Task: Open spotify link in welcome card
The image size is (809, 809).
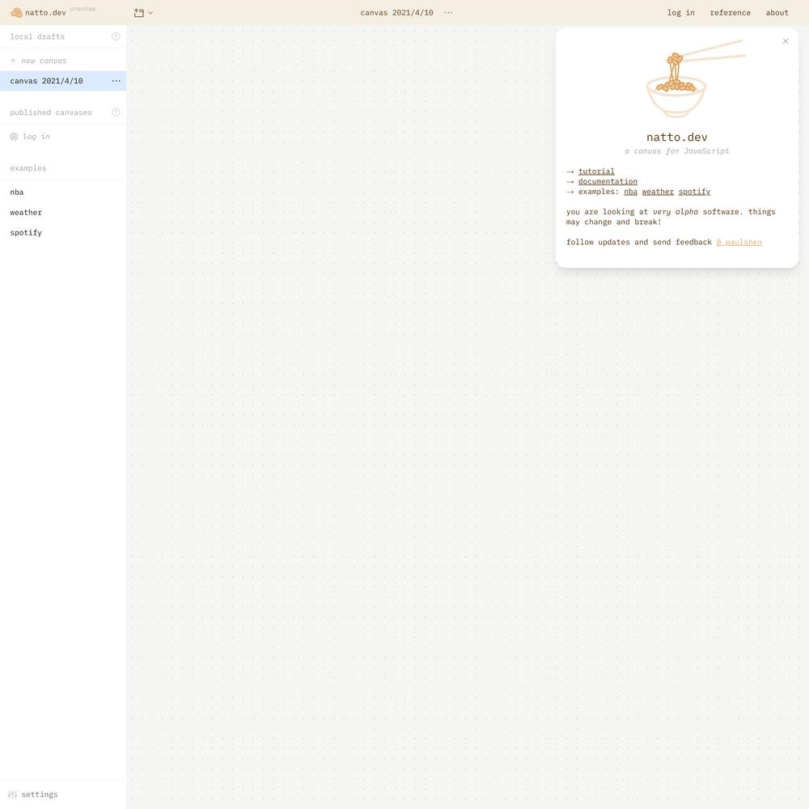Action: pyautogui.click(x=694, y=192)
